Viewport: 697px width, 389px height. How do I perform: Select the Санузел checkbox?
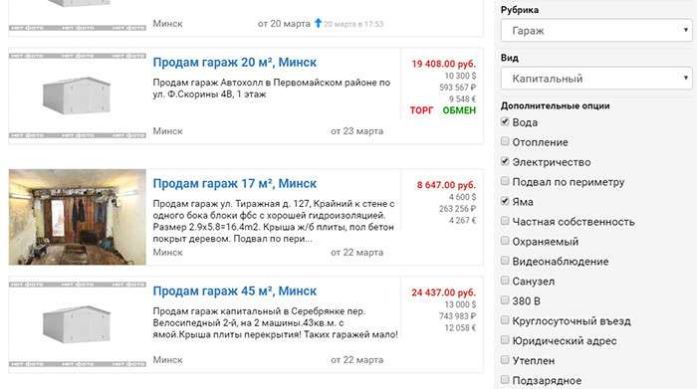point(505,281)
